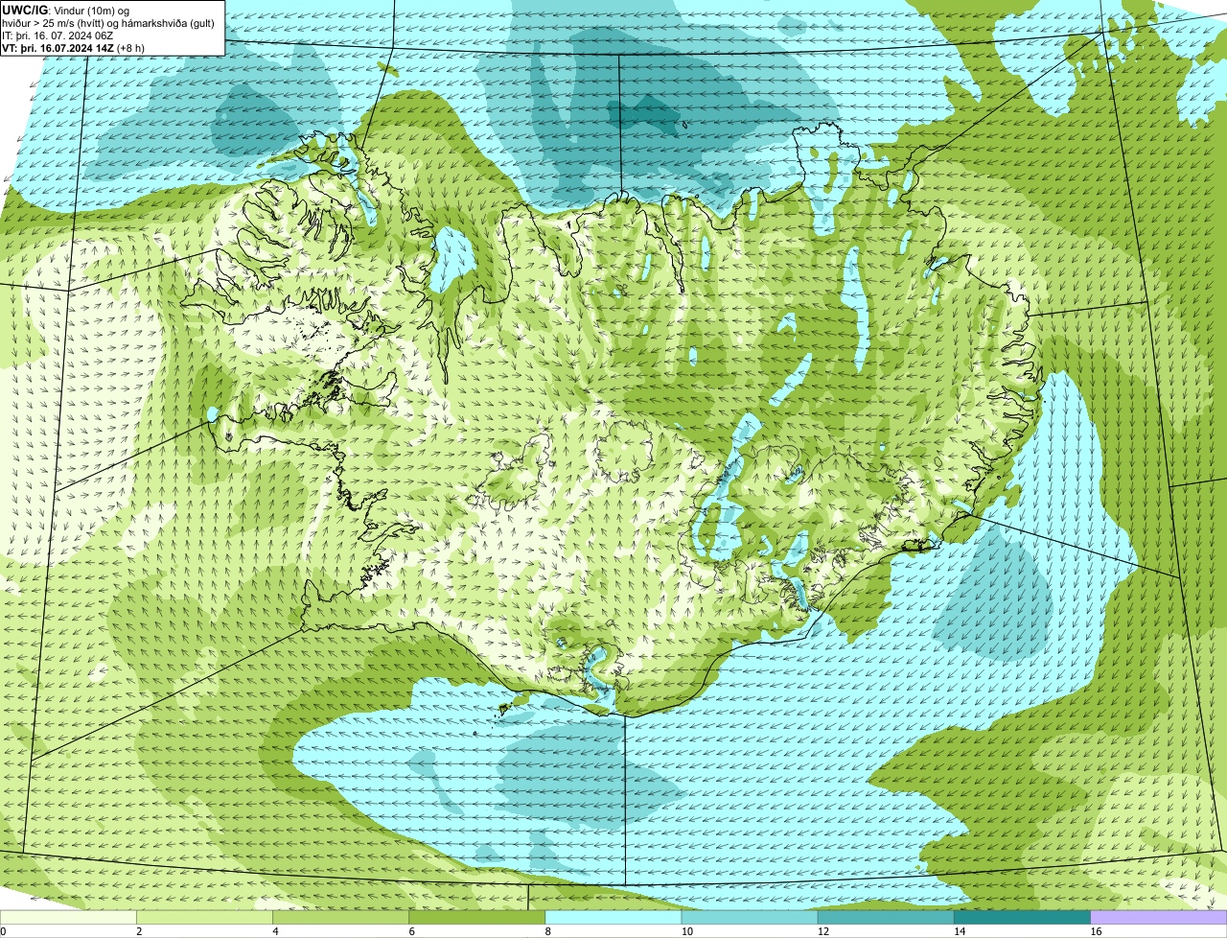
Task: Click the '6' label on the legend scale
Action: tap(411, 931)
